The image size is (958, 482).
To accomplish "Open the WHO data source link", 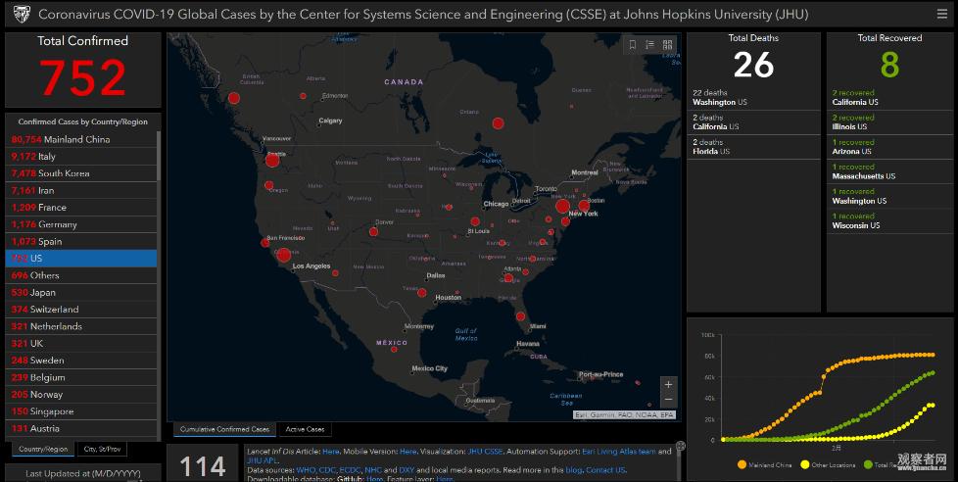I will [x=306, y=470].
